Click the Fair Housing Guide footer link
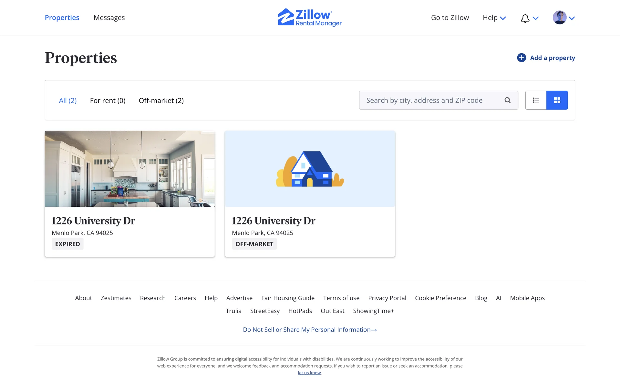The width and height of the screenshot is (620, 387). pos(288,298)
